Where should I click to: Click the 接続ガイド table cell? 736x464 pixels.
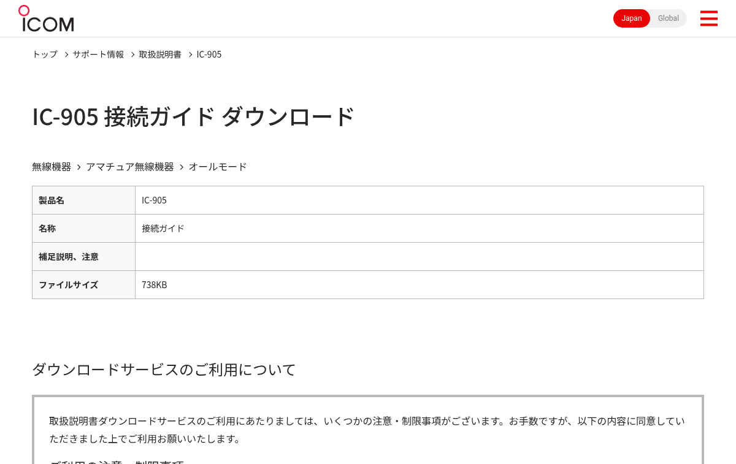pos(420,229)
